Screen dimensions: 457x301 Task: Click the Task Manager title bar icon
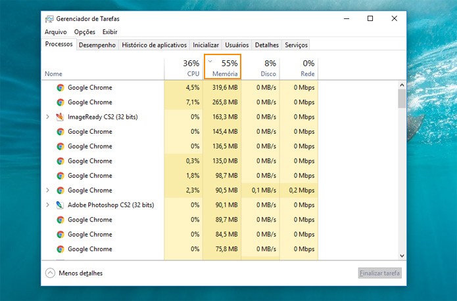pyautogui.click(x=49, y=19)
